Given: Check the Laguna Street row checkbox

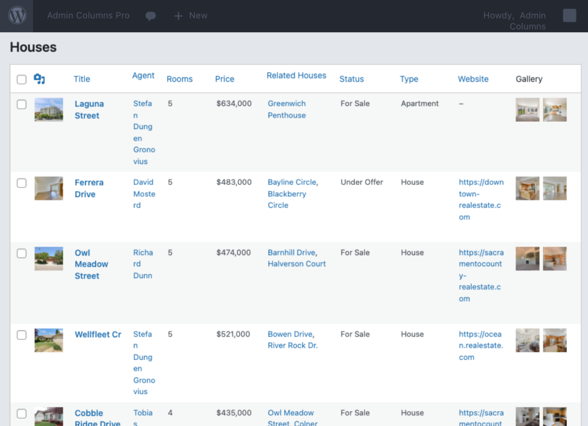Looking at the screenshot, I should (x=22, y=104).
